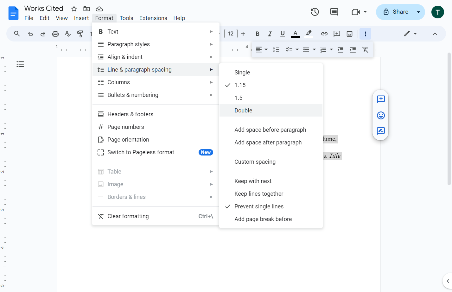Open Custom spacing dialog

(271, 162)
